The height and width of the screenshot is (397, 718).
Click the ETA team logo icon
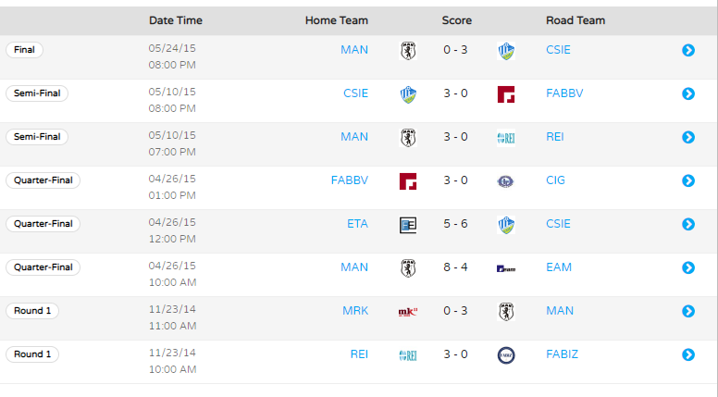[408, 225]
